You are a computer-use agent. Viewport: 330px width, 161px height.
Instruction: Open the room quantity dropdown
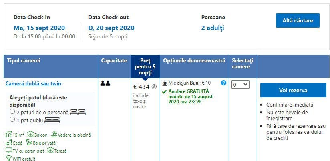point(240,85)
